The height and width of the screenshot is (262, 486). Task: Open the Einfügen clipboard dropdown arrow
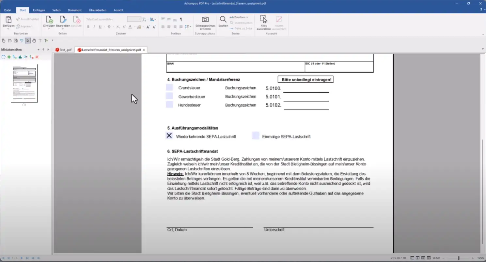8,29
